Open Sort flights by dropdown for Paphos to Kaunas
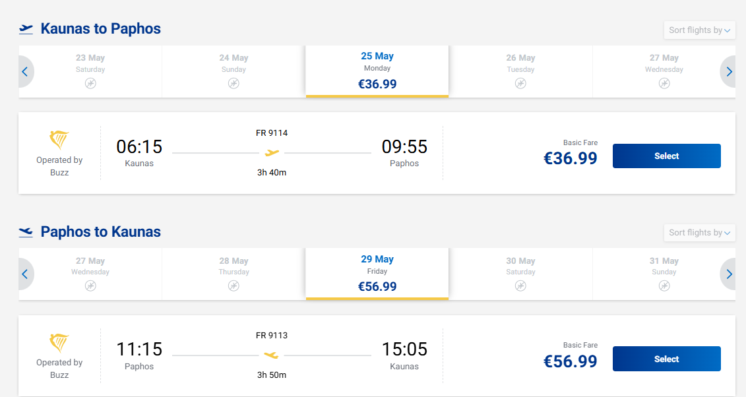Screen dimensions: 746x397 (x=699, y=233)
